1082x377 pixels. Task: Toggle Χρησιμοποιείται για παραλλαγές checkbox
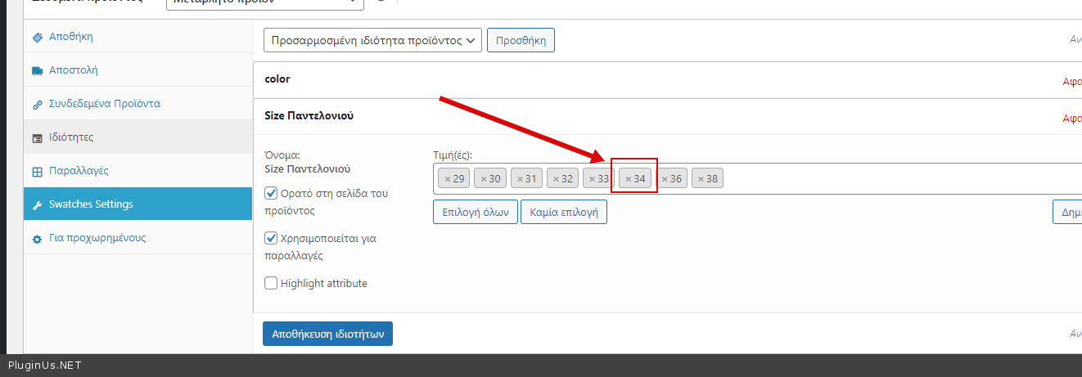[x=271, y=239]
